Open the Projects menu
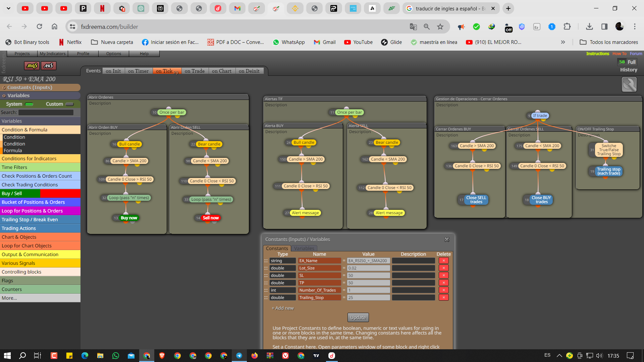 (x=22, y=54)
